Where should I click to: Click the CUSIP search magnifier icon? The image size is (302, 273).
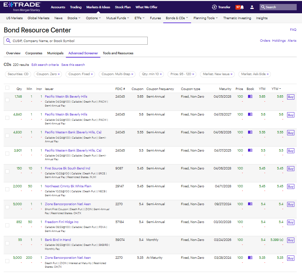[x=8, y=41]
